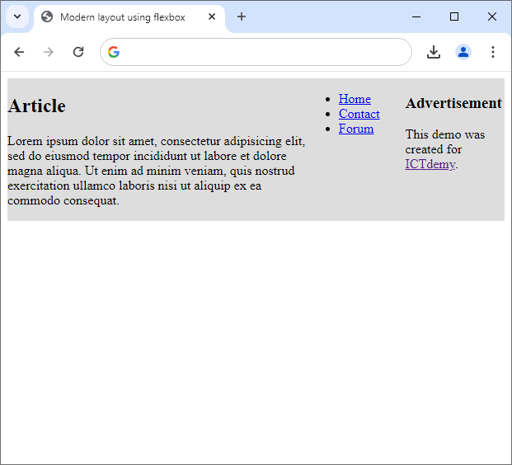Viewport: 512px width, 465px height.
Task: Open the user profile avatar
Action: point(463,52)
